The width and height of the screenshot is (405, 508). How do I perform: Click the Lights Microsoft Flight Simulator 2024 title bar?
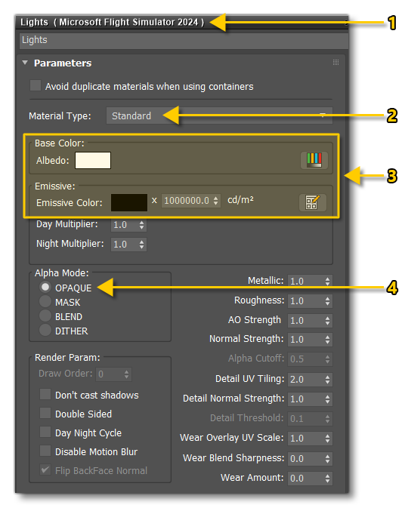[181, 22]
